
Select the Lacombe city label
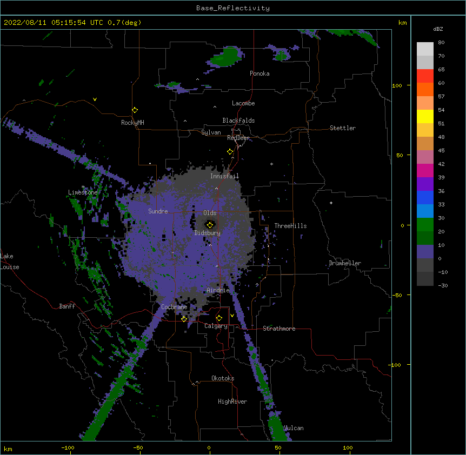point(243,103)
